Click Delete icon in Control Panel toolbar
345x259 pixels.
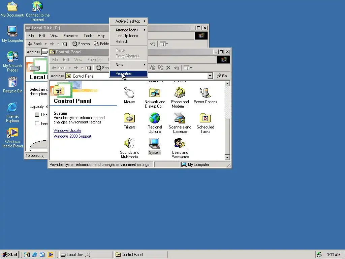168,68
